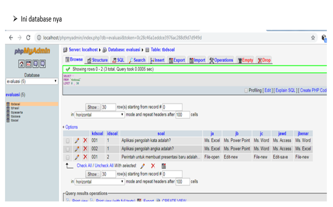The width and height of the screenshot is (333, 207).
Task: Open the upper 'horizontal' display mode dropdown
Action: click(100, 115)
